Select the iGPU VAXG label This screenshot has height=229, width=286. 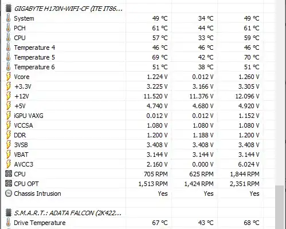[29, 116]
